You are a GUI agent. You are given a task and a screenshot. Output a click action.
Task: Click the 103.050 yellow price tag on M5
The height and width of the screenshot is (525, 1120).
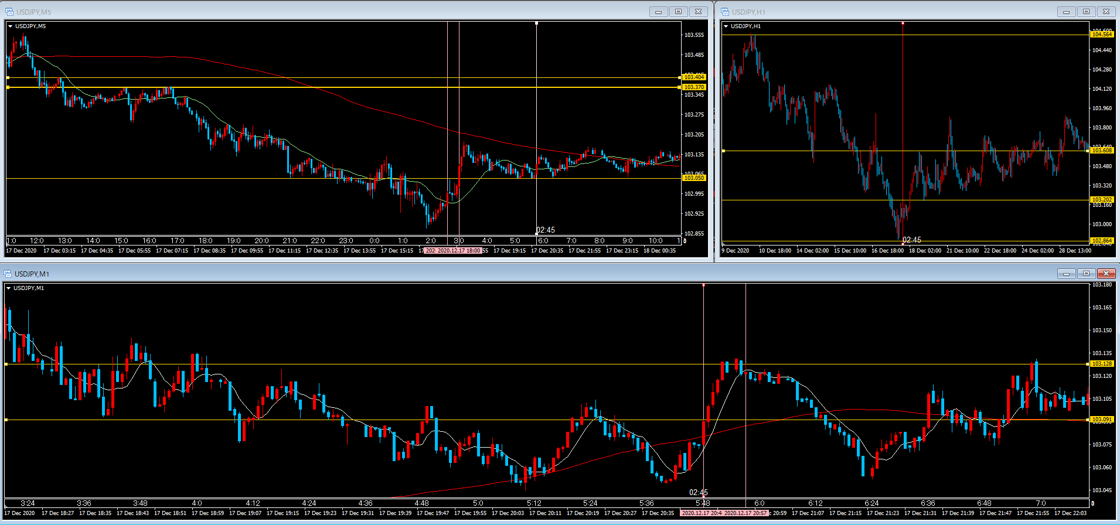point(694,178)
